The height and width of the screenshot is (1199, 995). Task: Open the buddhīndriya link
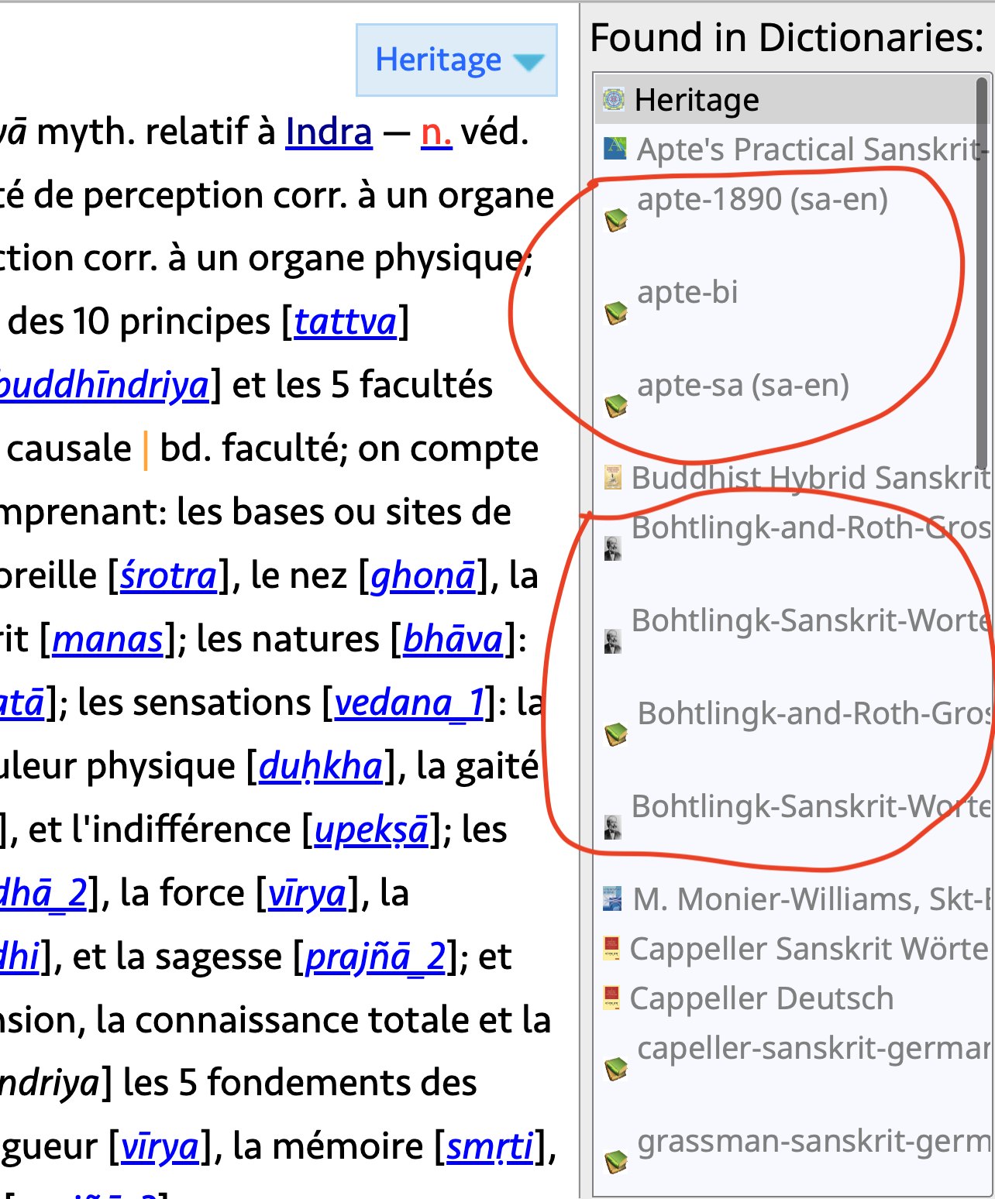click(x=105, y=386)
